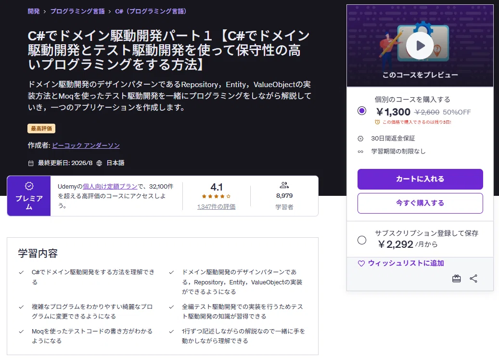Click the share course icon

tap(473, 279)
